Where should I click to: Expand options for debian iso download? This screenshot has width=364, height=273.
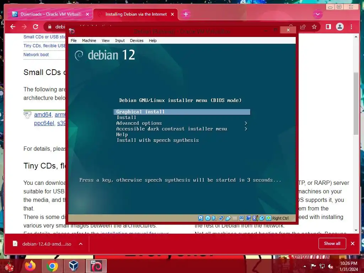pos(81,244)
